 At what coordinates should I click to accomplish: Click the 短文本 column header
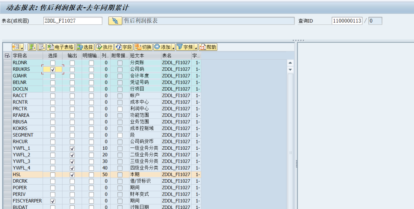(145, 55)
